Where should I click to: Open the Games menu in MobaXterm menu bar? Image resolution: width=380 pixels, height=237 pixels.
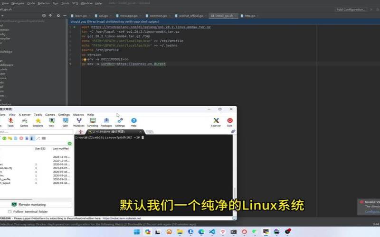point(50,115)
